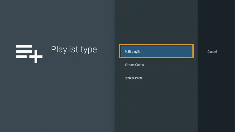Click the word 'Playlist' in the title

pyautogui.click(x=64, y=49)
